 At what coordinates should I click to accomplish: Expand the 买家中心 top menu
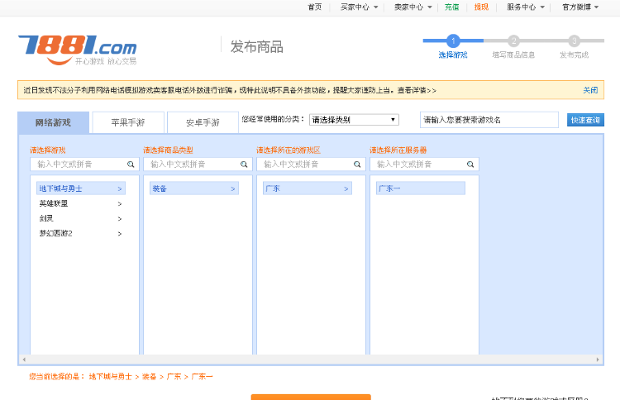[359, 7]
